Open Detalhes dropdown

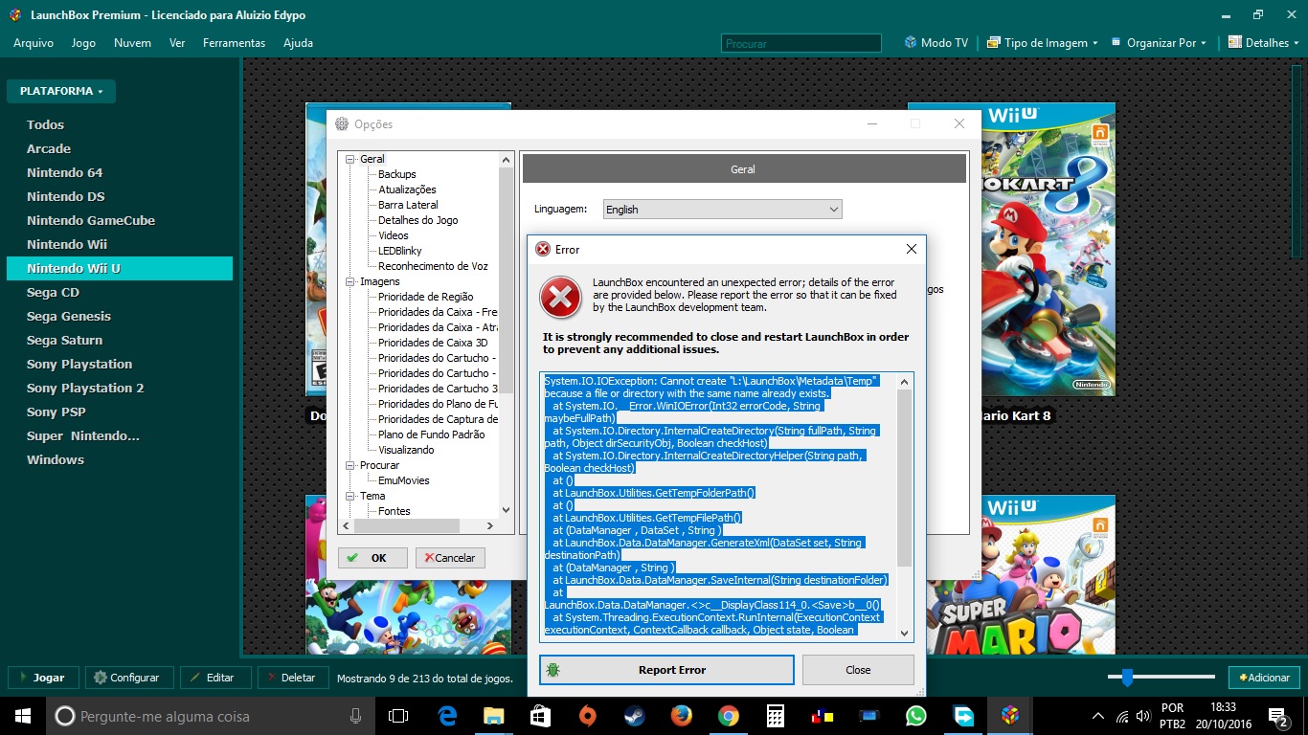coord(1264,43)
